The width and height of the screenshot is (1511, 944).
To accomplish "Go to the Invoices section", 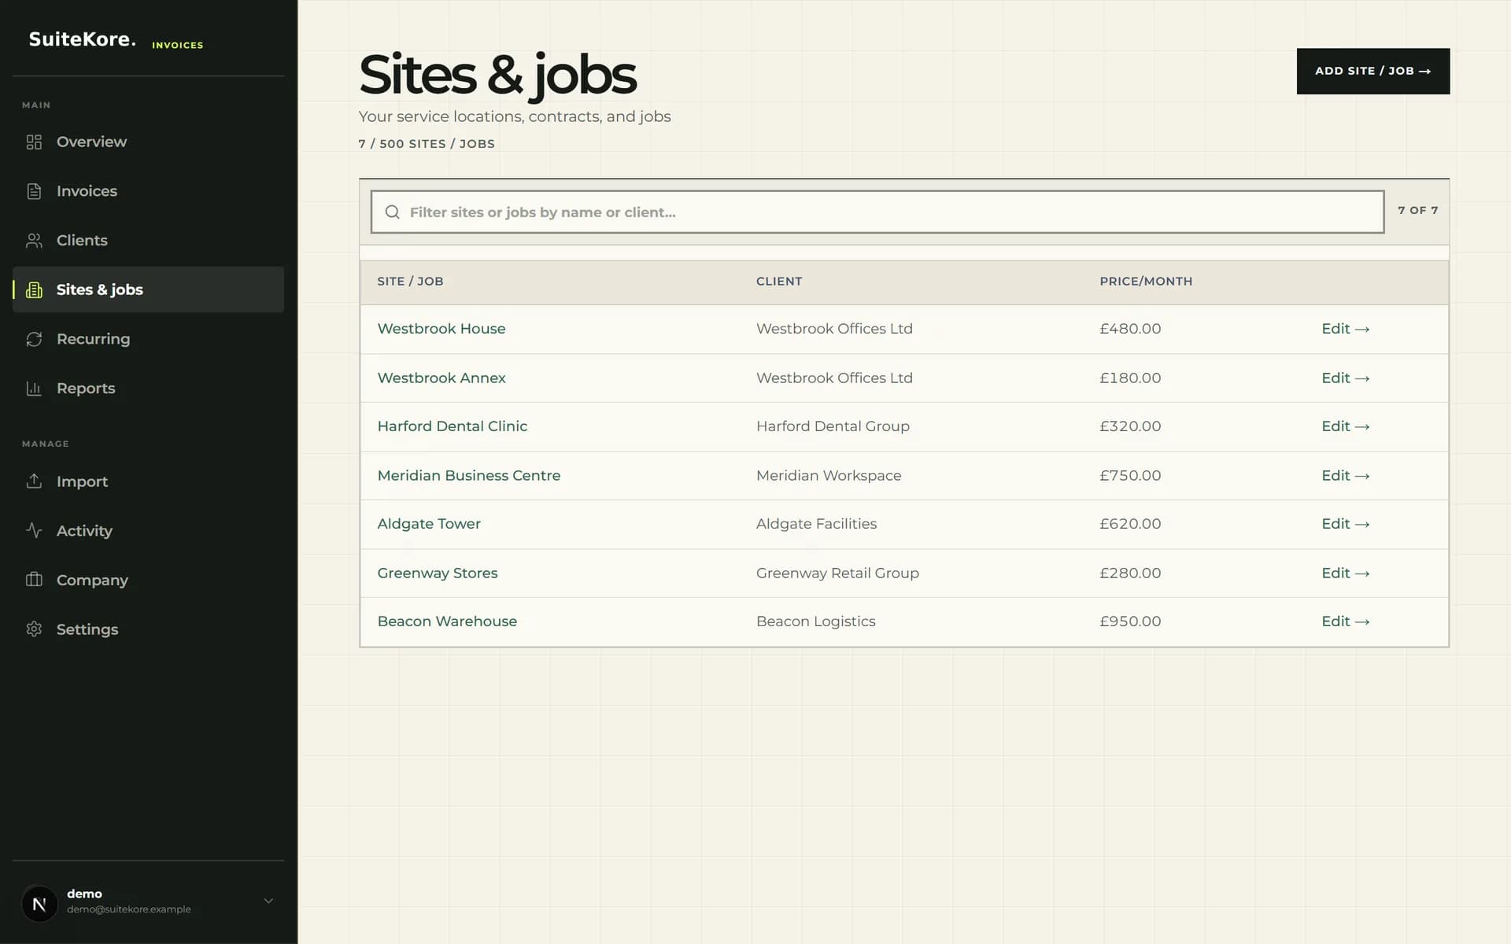I will click(x=148, y=191).
